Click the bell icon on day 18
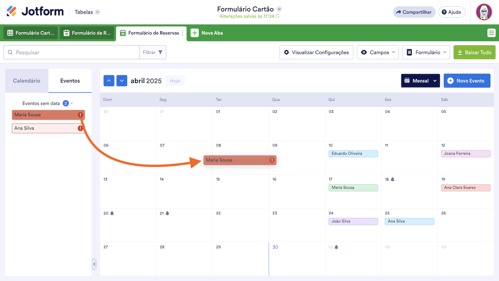This screenshot has width=499, height=281. (393, 180)
